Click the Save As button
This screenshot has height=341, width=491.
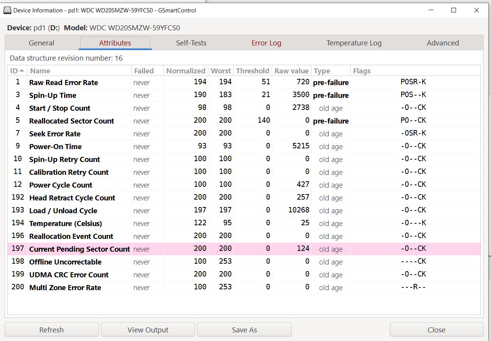tap(245, 330)
